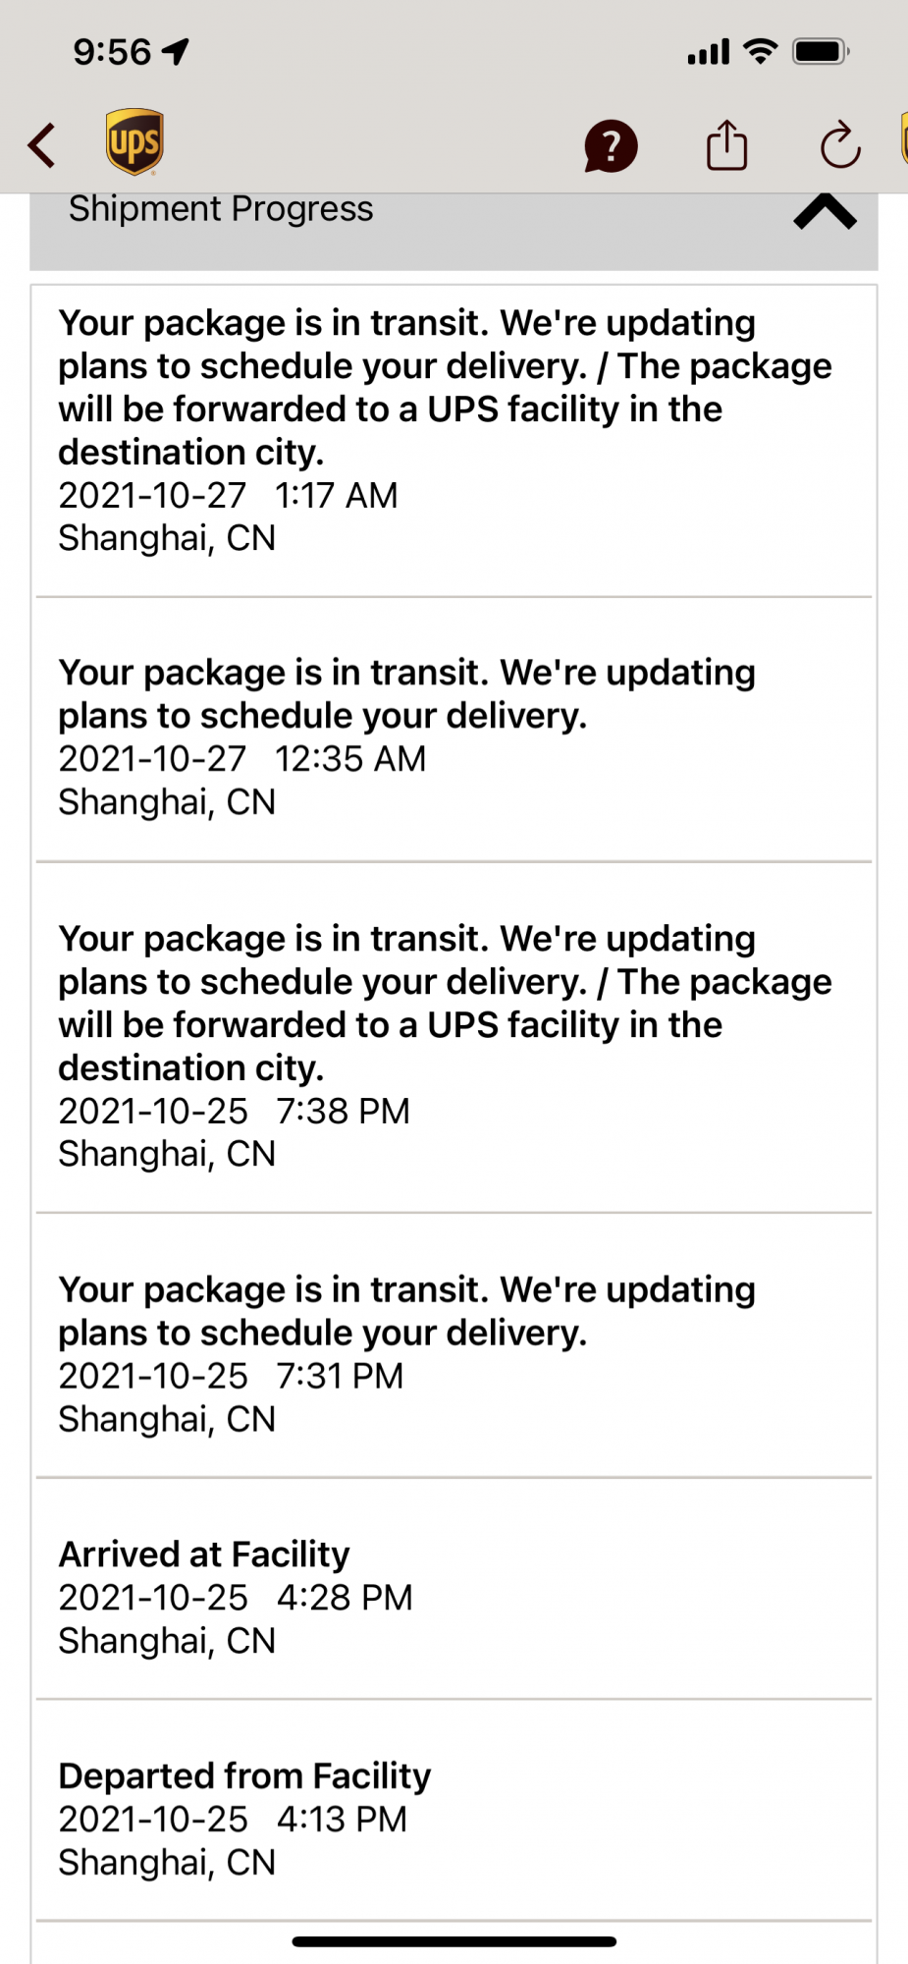908x1964 pixels.
Task: Refresh the tracking page
Action: [840, 146]
